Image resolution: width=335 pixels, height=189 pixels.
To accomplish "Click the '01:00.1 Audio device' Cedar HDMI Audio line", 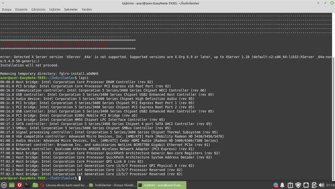I will tap(109, 141).
